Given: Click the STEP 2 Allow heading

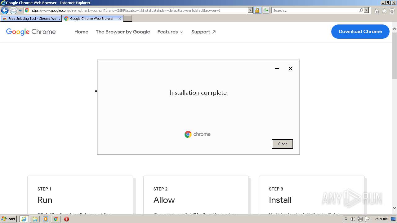Looking at the screenshot, I should pyautogui.click(x=164, y=200).
